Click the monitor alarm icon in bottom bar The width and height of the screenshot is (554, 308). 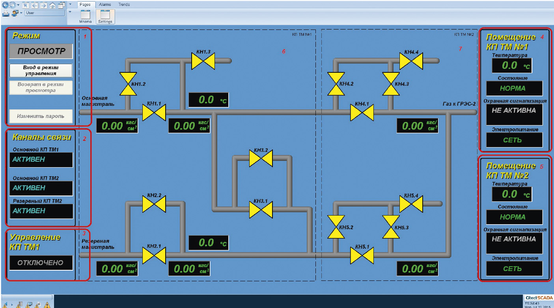tap(29, 304)
